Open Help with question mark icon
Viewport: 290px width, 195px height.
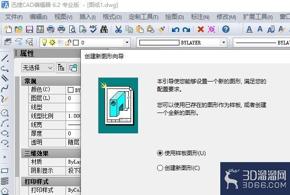226,29
